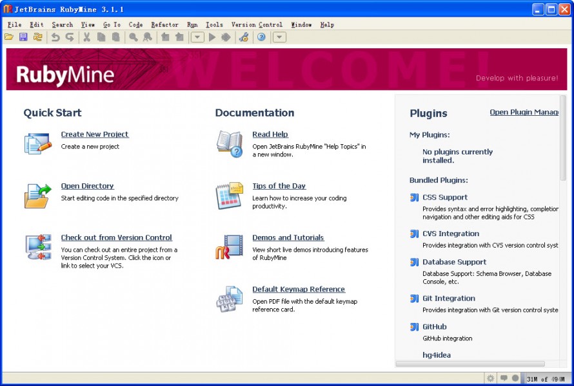
Task: Open Settings via the wrench toolbar icon
Action: pos(243,37)
